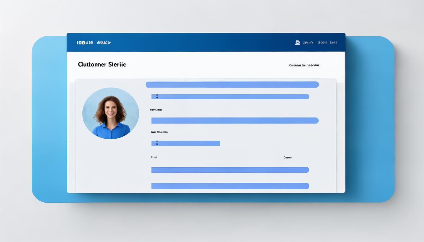Click the "IOBute" logo in the header
Image resolution: width=424 pixels, height=242 pixels.
click(85, 43)
